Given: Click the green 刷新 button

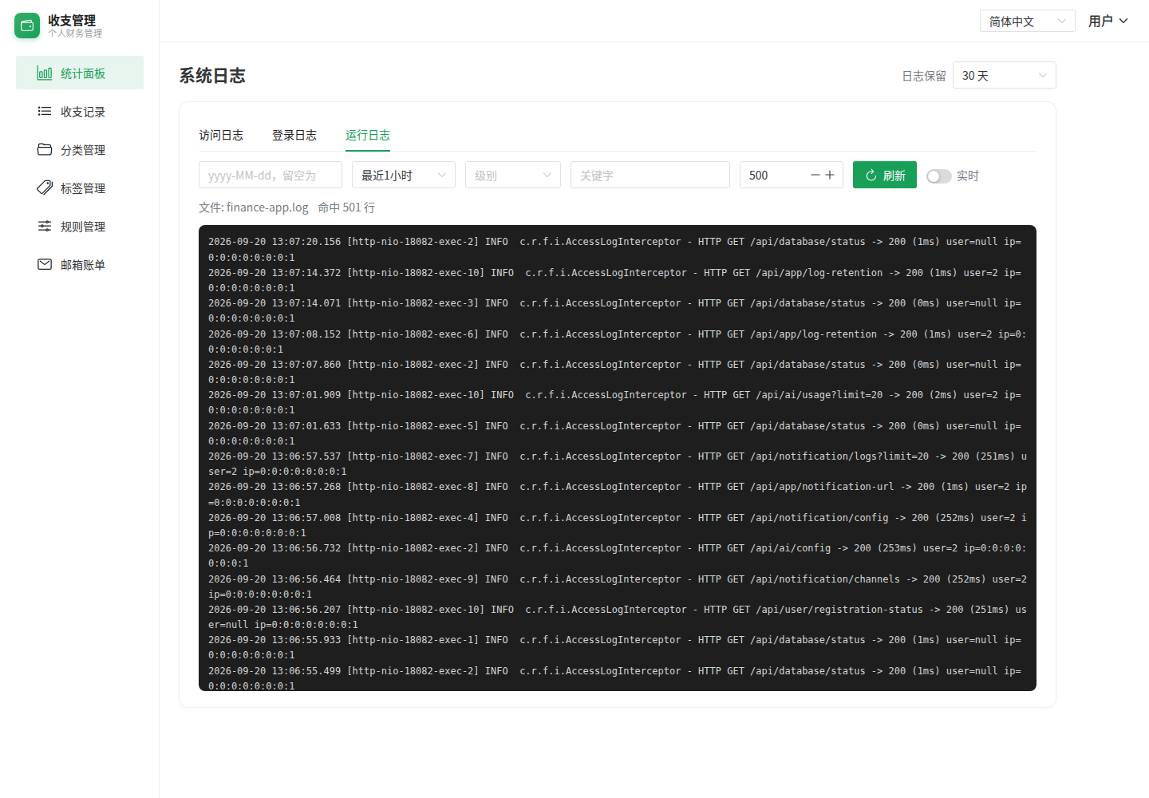Looking at the screenshot, I should coord(885,175).
